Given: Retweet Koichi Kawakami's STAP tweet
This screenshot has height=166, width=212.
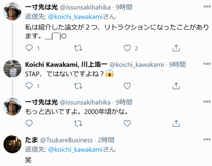Looking at the screenshot, I should click(78, 86).
